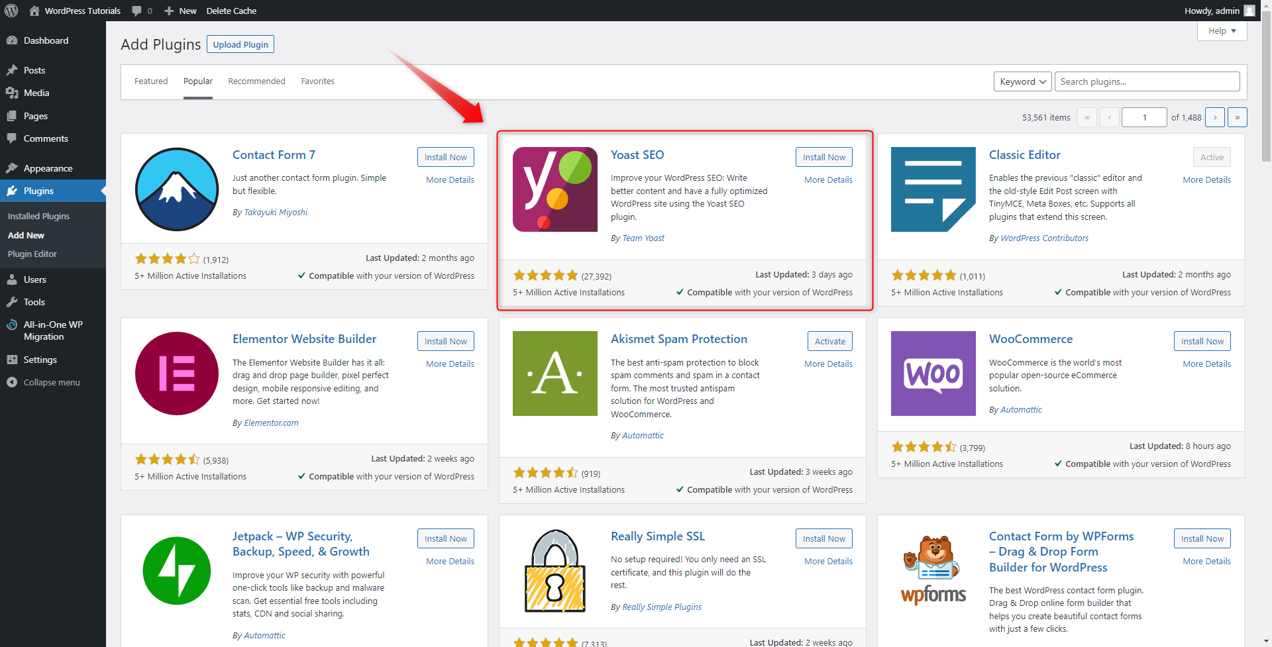Install Contact Form by WPForms plugin
This screenshot has height=647, width=1272.
[x=1202, y=538]
